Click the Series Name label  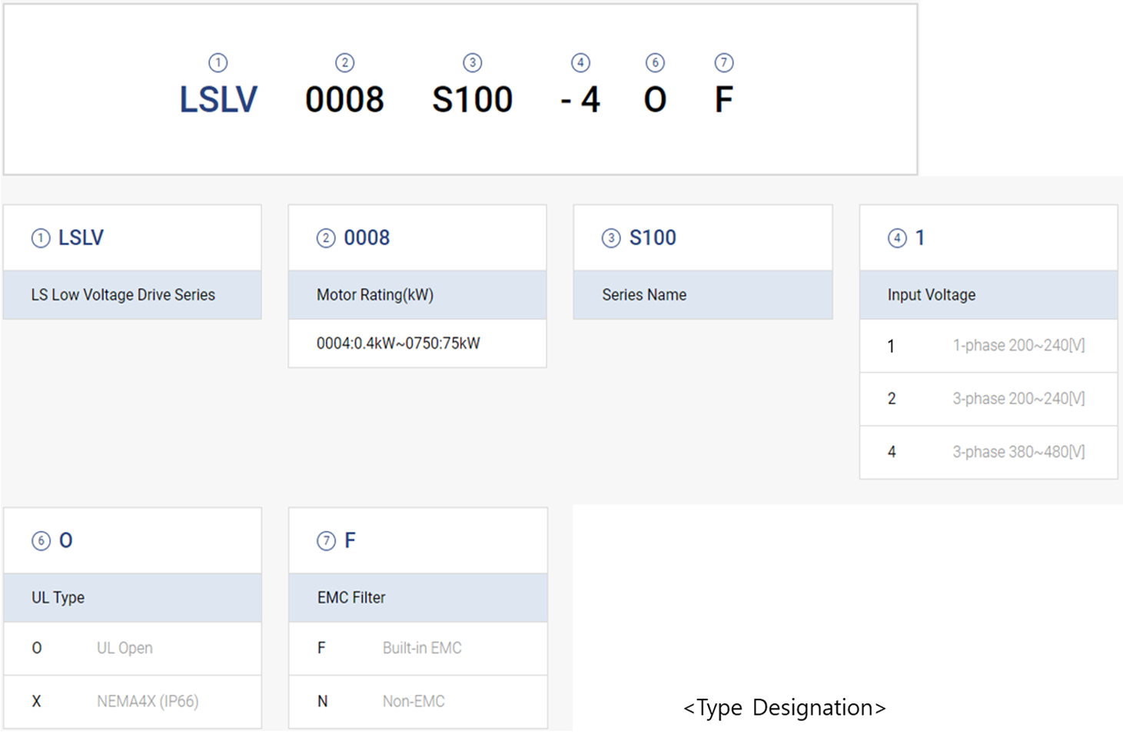coord(644,295)
